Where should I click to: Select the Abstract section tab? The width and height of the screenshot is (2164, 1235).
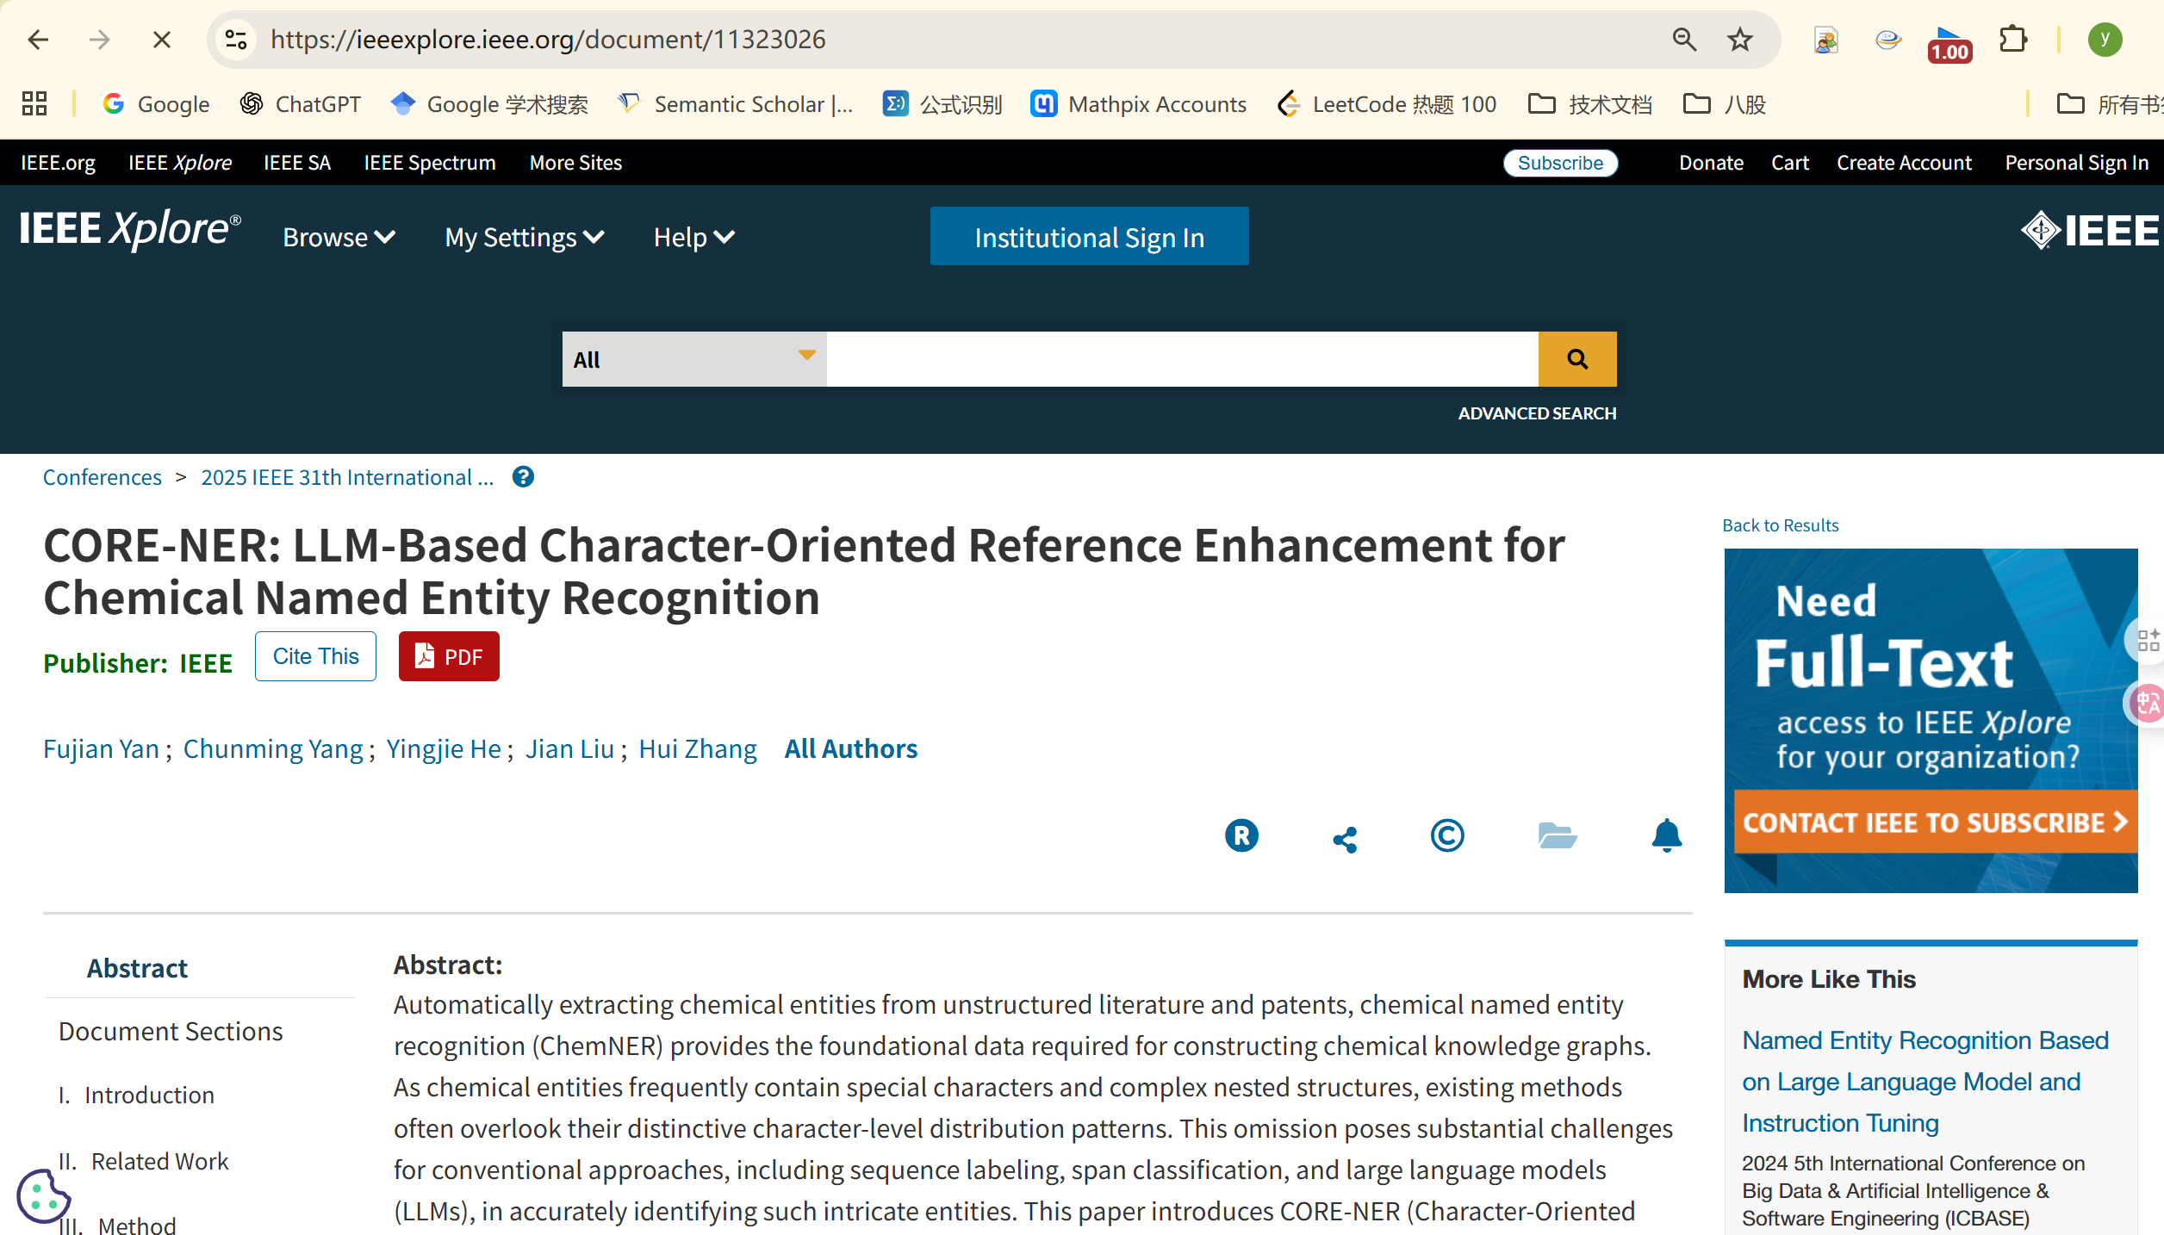[137, 968]
